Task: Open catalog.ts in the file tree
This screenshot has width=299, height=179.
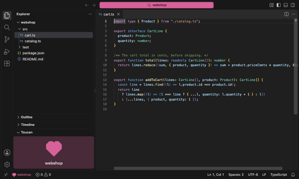Action: coord(54,41)
